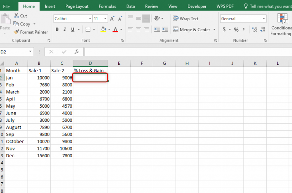Switch to the Insert tab
292x193 pixels.
pyautogui.click(x=50, y=6)
